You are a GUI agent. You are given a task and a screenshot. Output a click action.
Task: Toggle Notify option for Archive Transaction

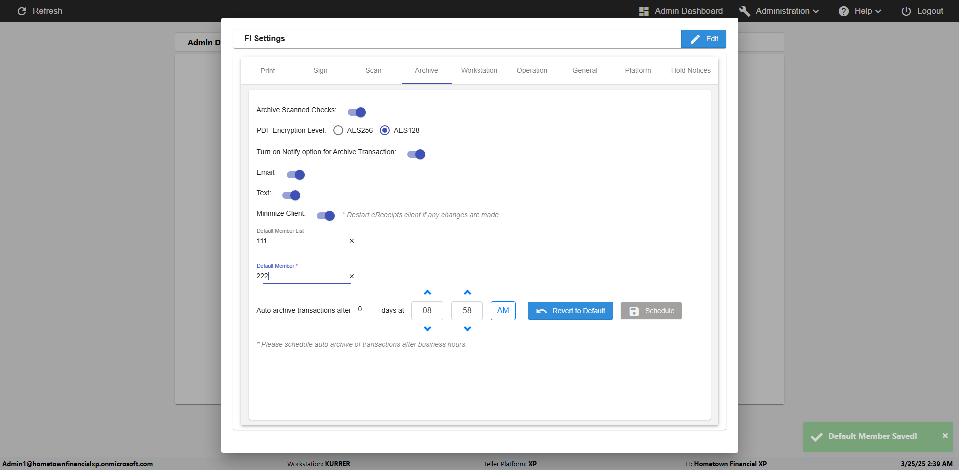pos(416,154)
